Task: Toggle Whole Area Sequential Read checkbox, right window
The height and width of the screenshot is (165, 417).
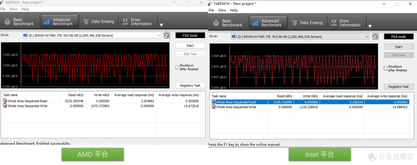Action: pos(214,102)
